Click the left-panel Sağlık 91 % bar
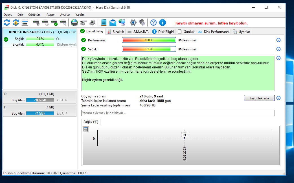This screenshot has height=183, width=294. pos(40,39)
